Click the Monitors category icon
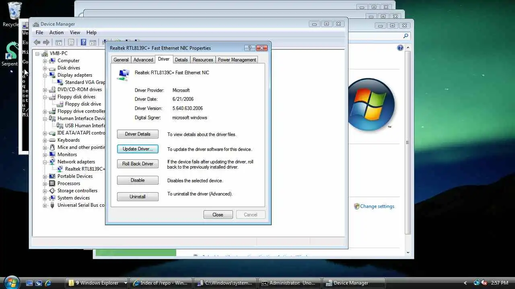The height and width of the screenshot is (289, 515). (x=52, y=155)
